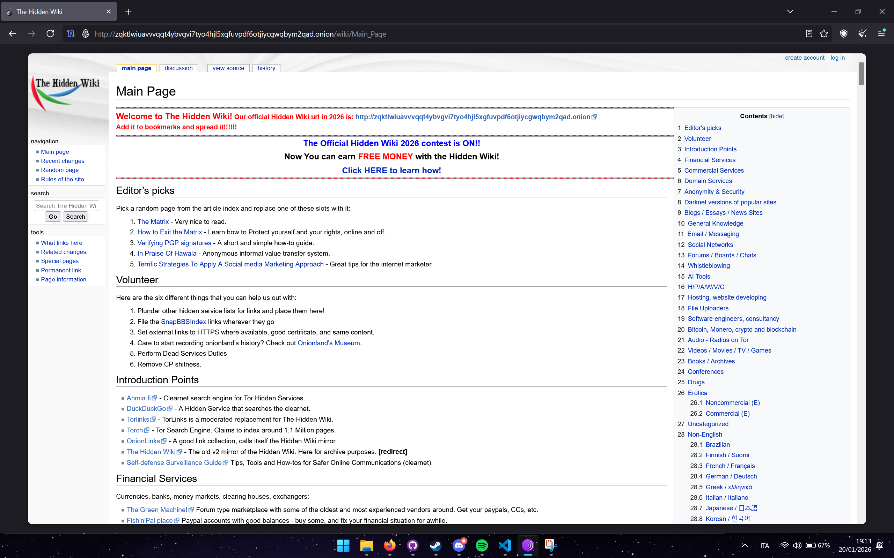This screenshot has width=894, height=558.
Task: Show hidden system tray icons
Action: pos(745,545)
